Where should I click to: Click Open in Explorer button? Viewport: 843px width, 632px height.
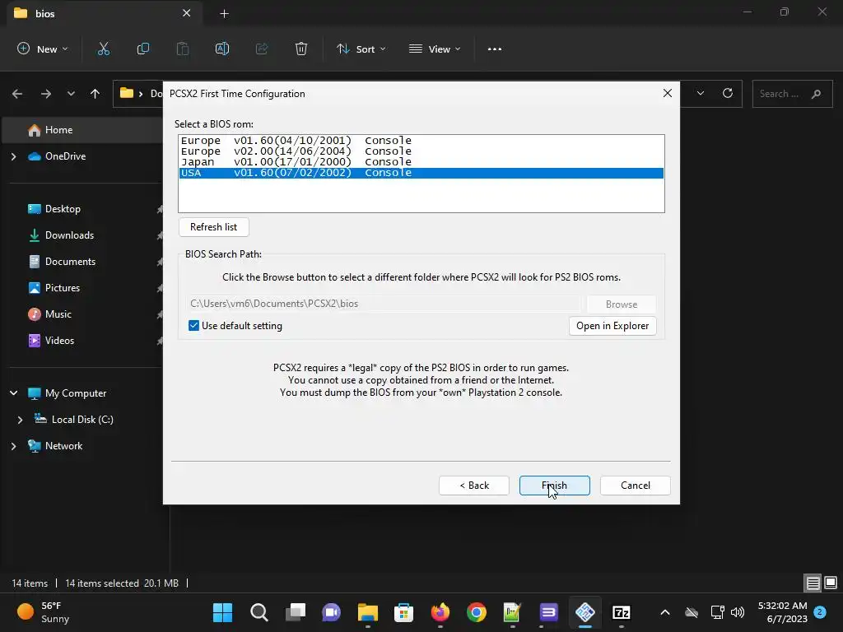[612, 326]
